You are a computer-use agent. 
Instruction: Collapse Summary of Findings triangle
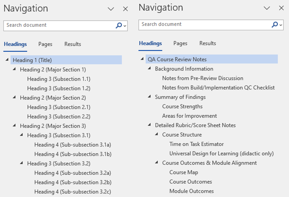coord(149,96)
